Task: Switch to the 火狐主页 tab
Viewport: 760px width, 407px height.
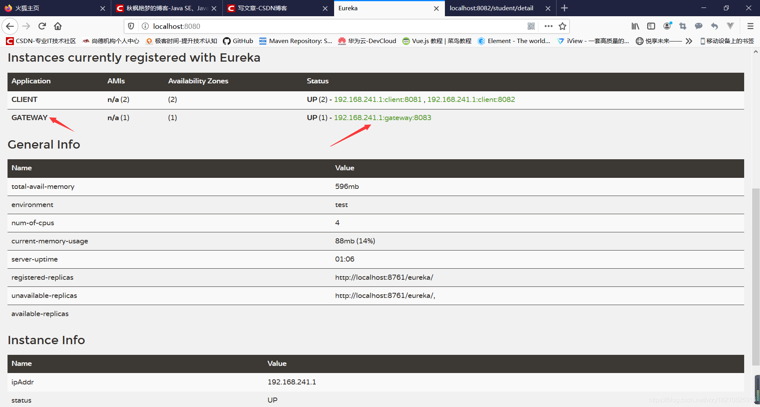Action: point(55,8)
